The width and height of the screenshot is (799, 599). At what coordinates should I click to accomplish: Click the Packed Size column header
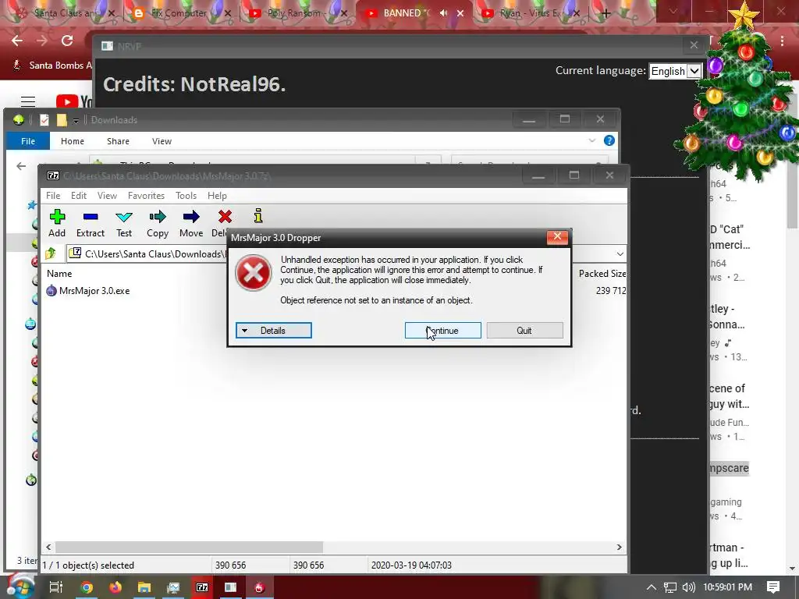pos(602,274)
